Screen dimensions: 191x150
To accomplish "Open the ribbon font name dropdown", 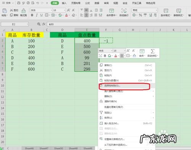I will (x=52, y=10).
